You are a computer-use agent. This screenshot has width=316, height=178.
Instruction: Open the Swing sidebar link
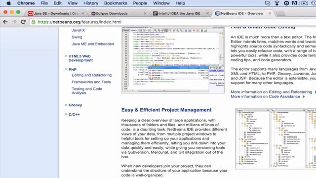pos(77,37)
